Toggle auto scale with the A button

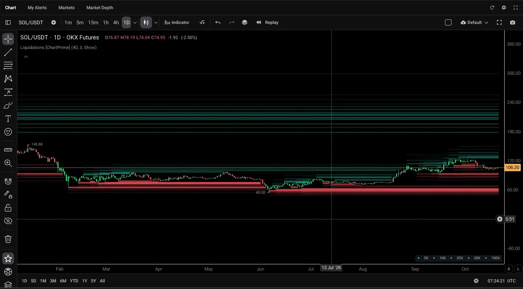point(509,269)
